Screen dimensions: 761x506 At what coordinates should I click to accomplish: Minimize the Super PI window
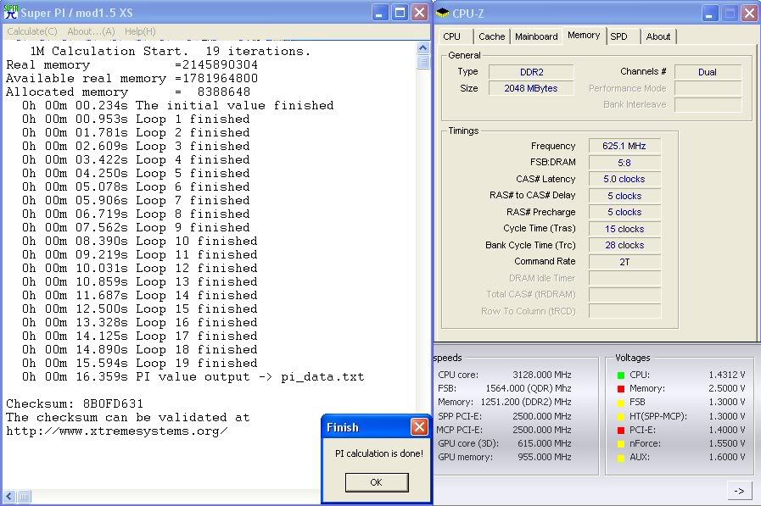click(380, 13)
